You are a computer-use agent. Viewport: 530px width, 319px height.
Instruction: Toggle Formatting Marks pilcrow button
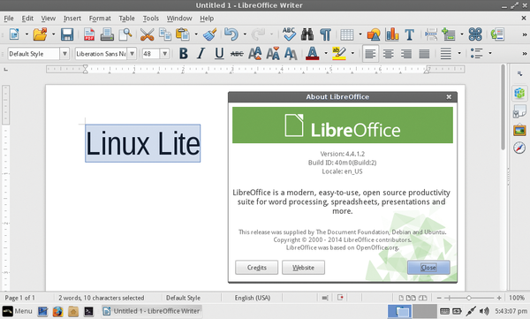click(325, 34)
